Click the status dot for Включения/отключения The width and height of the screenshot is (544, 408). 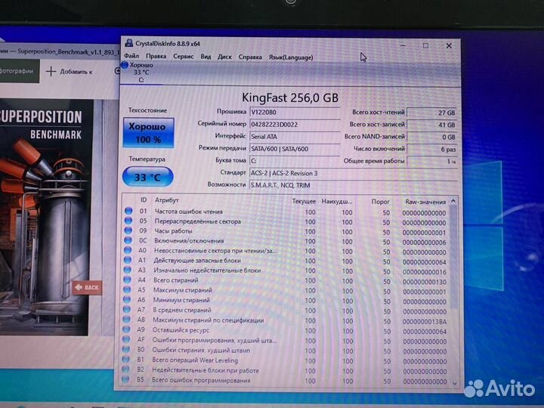128,240
